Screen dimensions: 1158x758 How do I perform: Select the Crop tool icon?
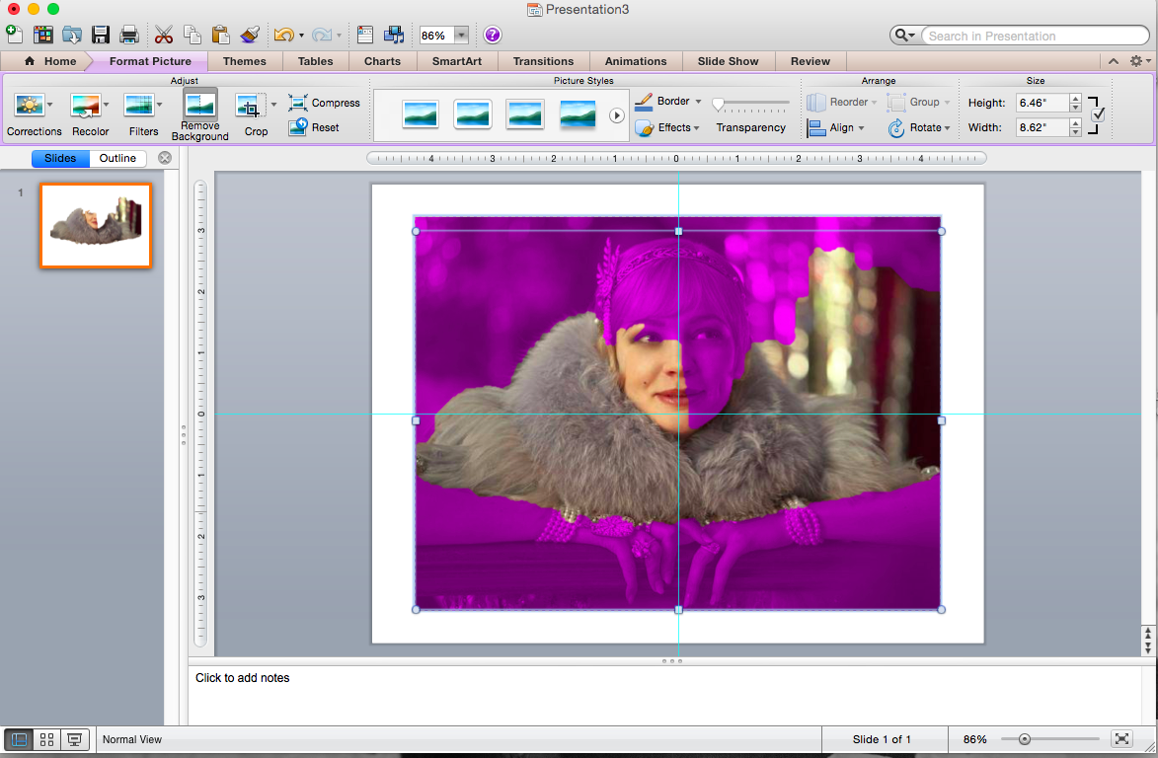[x=249, y=106]
